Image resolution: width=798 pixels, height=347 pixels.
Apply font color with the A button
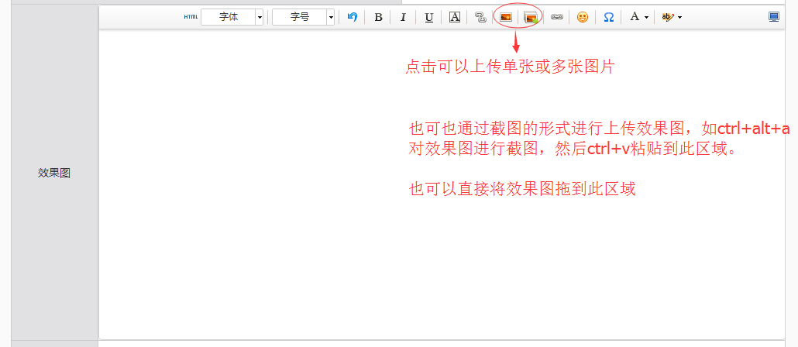tap(635, 17)
